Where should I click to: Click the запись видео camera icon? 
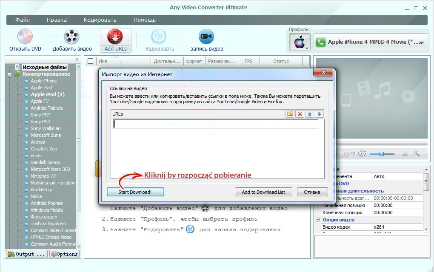pos(206,37)
